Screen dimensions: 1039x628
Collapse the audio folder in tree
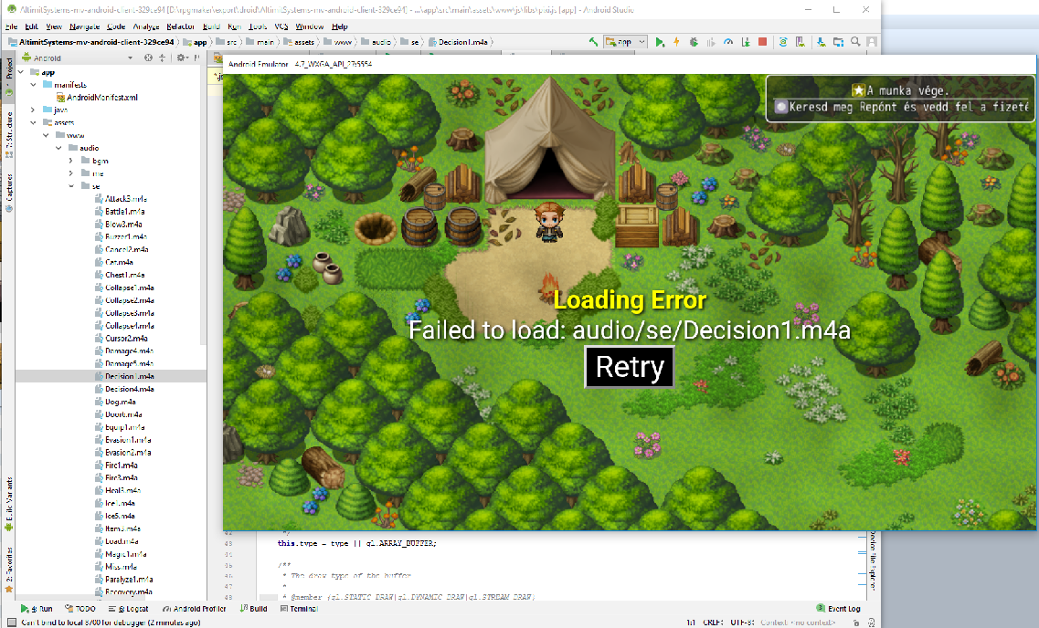tap(58, 148)
